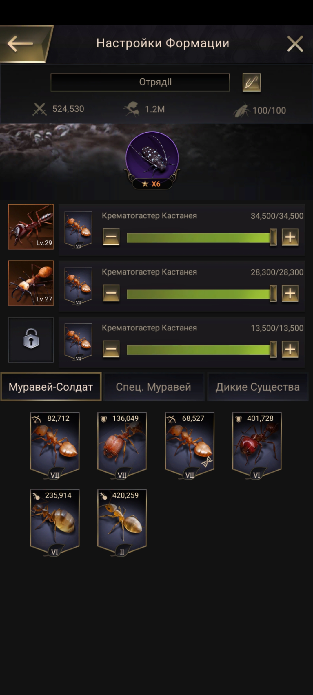This screenshot has height=695, width=313.
Task: Select the Lv.29 special ant portrait
Action: click(x=31, y=227)
